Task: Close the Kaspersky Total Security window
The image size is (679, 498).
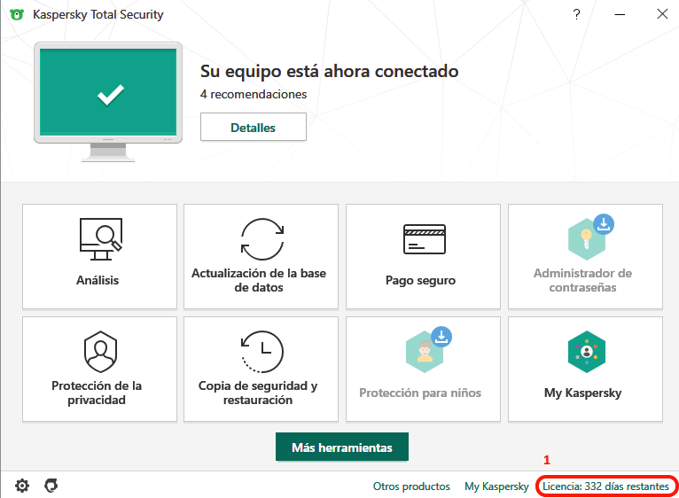Action: click(x=662, y=14)
